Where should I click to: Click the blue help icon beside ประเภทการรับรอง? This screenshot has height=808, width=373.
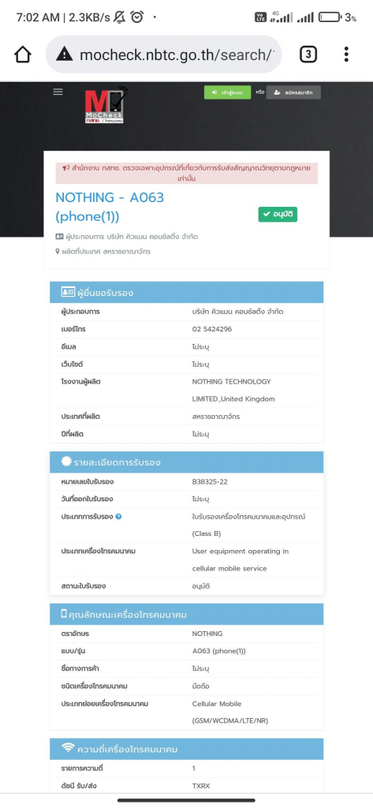point(118,516)
